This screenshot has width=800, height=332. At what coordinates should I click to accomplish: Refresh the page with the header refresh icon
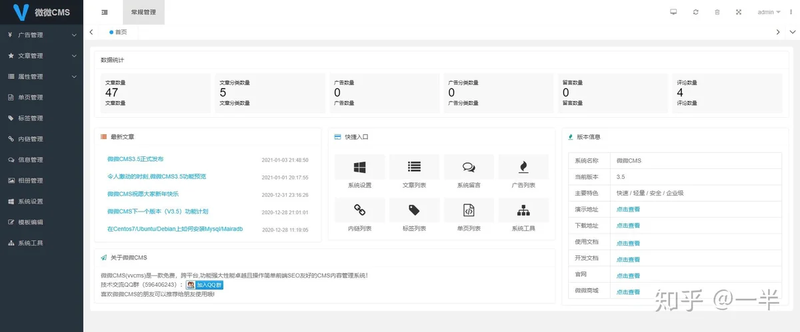click(x=695, y=12)
